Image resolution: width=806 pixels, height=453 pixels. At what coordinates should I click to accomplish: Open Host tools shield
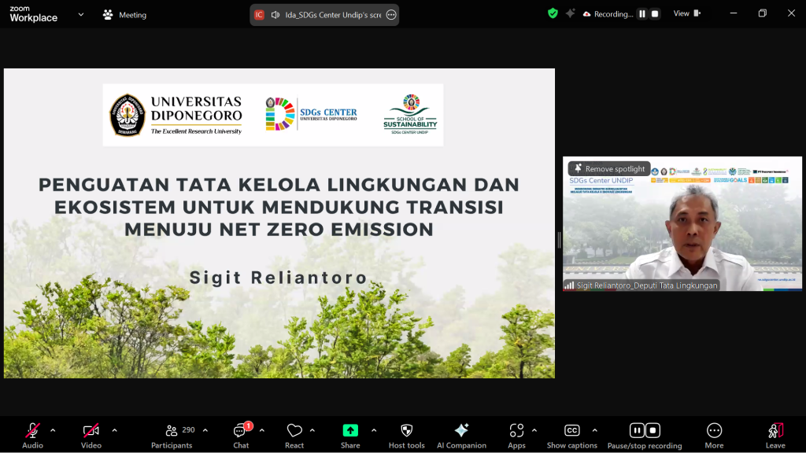click(407, 435)
